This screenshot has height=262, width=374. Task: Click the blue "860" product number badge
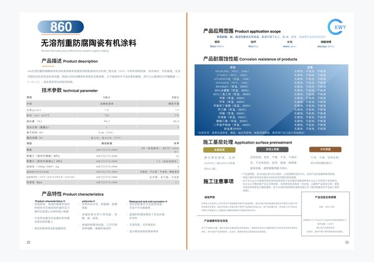coord(60,27)
